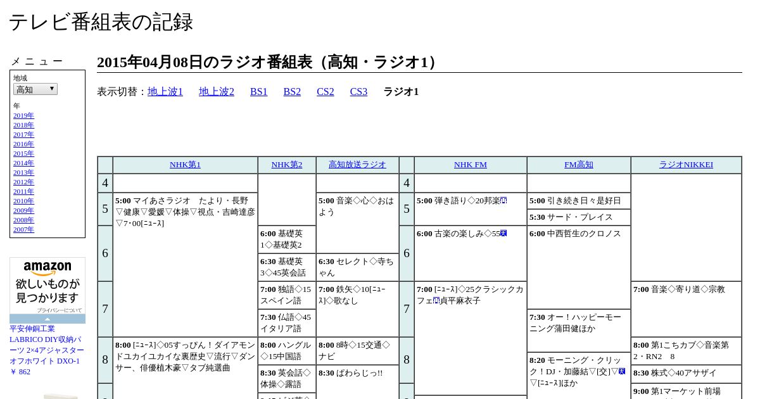Image resolution: width=760 pixels, height=399 pixels.
Task: Switch to the 地上波2 view
Action: click(217, 92)
